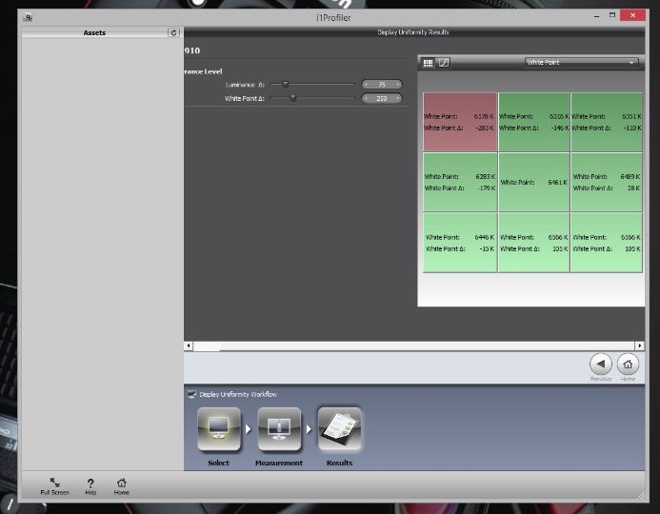The height and width of the screenshot is (514, 660).
Task: Click the 'Luminance Δ:' label
Action: pyautogui.click(x=245, y=85)
